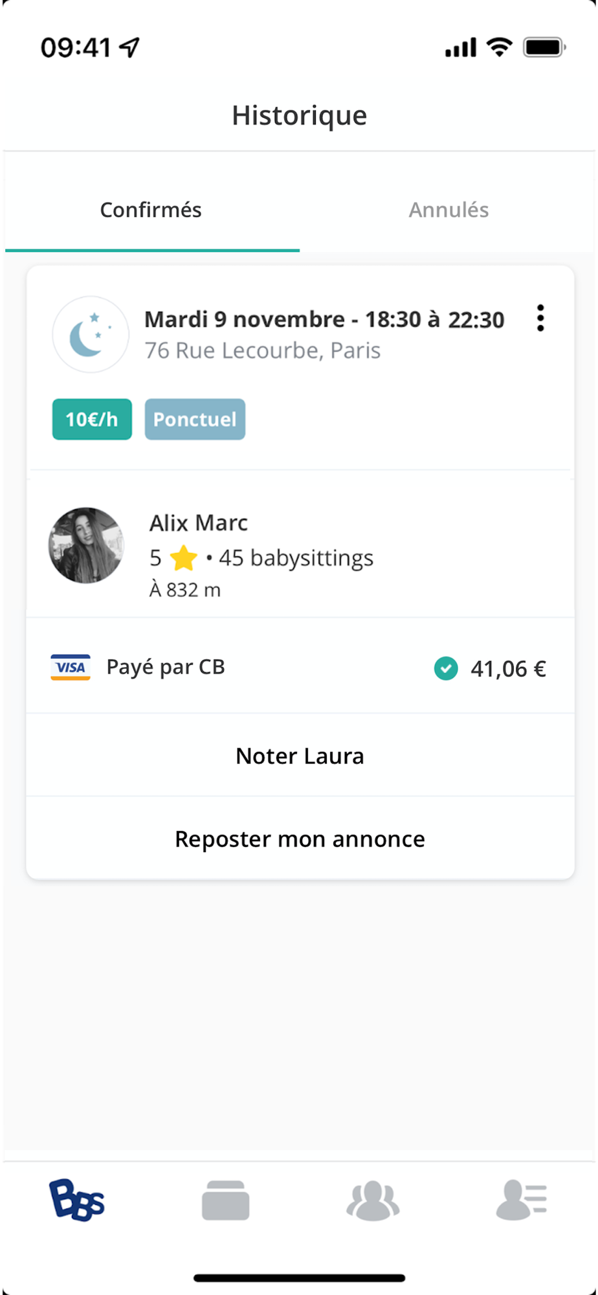Tap the Alix Marc name
Image resolution: width=598 pixels, height=1295 pixels.
[199, 523]
